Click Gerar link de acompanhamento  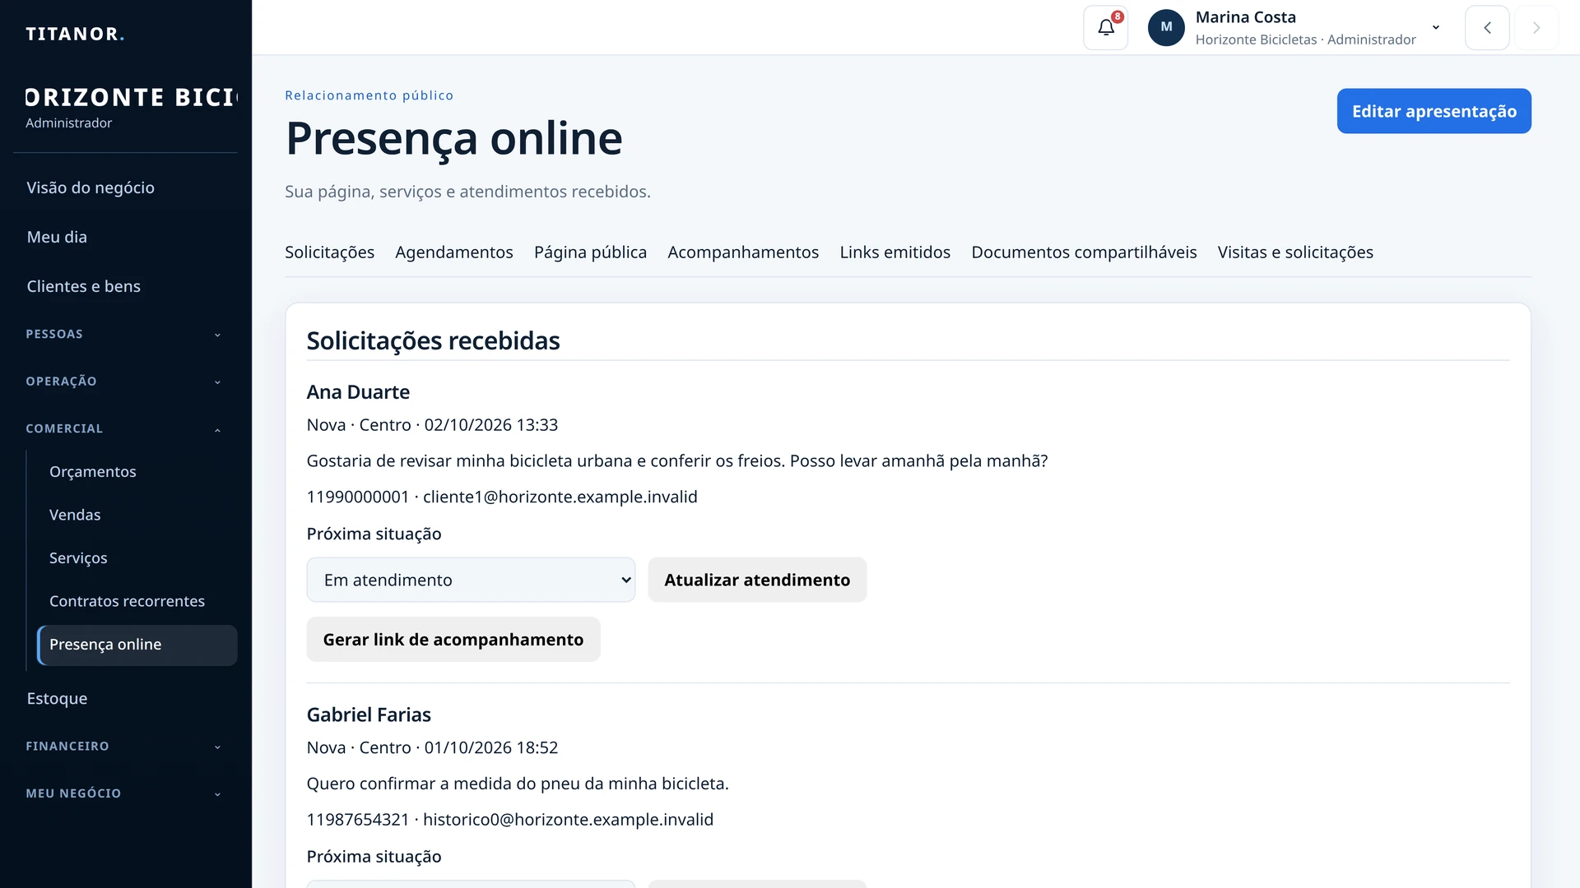click(453, 640)
